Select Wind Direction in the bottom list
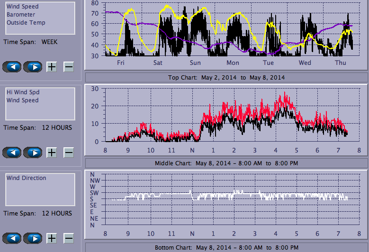The width and height of the screenshot is (369, 252). pyautogui.click(x=26, y=178)
